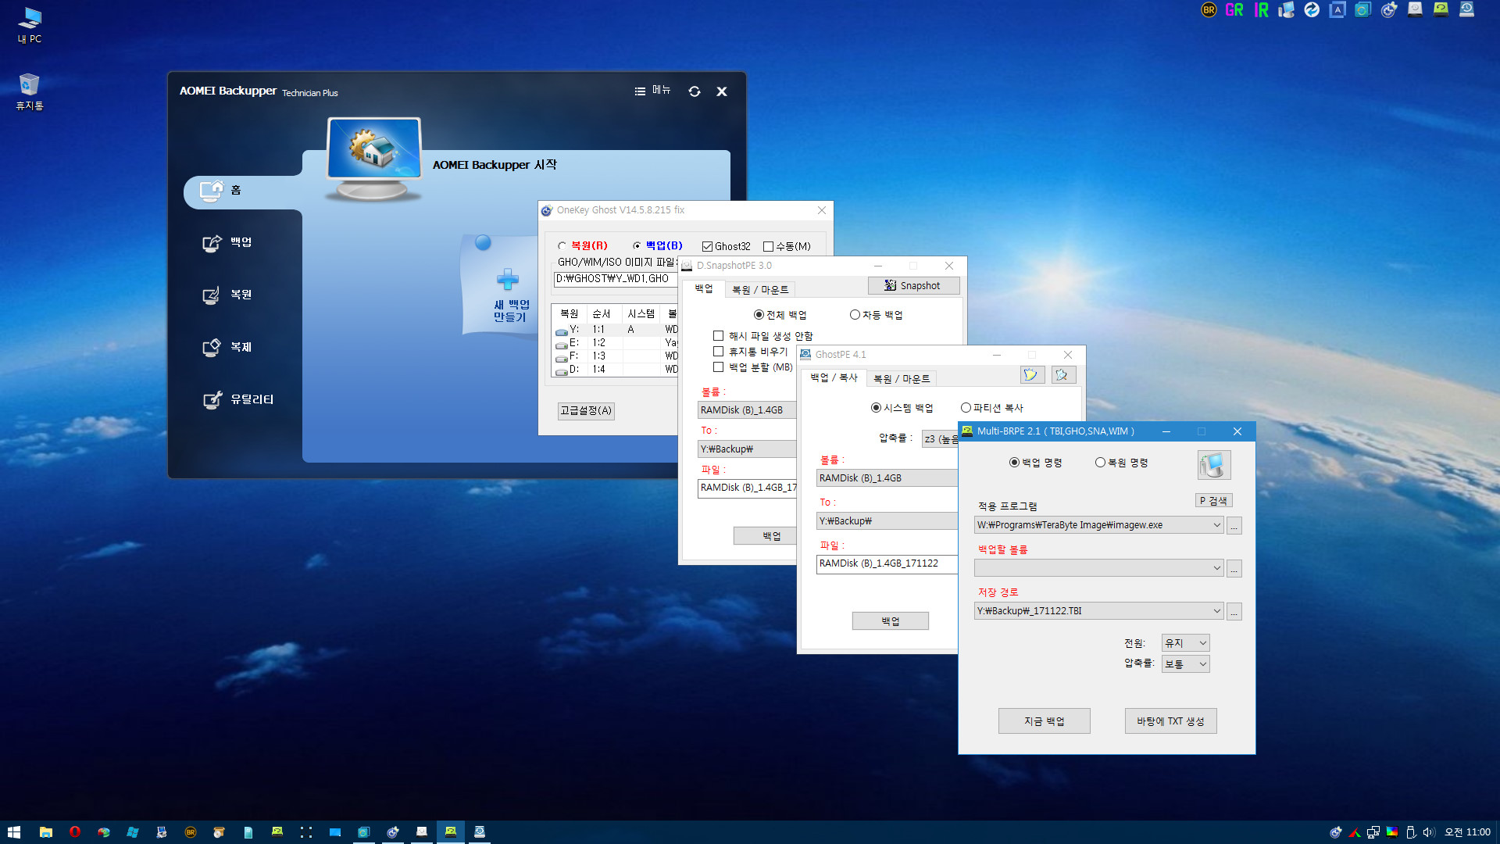Open the volume combo box in GhostPE
The height and width of the screenshot is (844, 1500).
point(887,478)
